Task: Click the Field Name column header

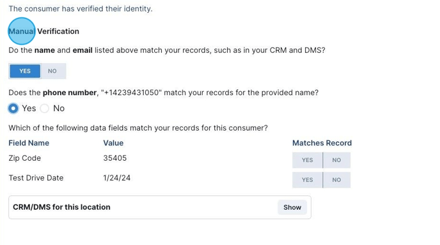Action: coord(29,143)
